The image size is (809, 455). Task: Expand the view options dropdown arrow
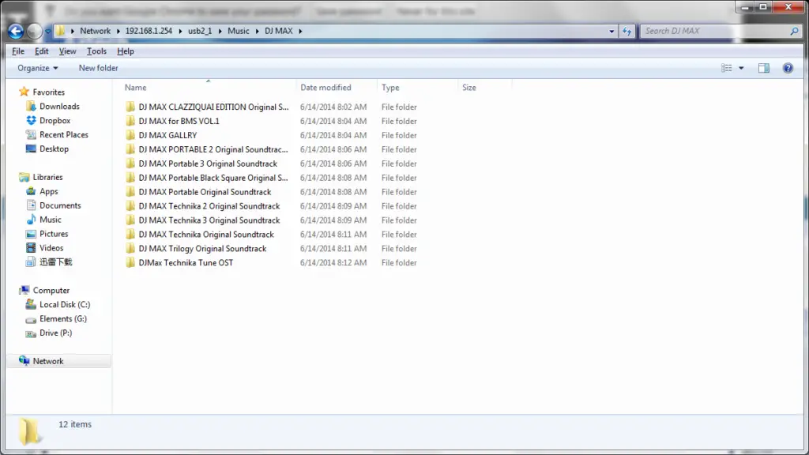pos(741,68)
